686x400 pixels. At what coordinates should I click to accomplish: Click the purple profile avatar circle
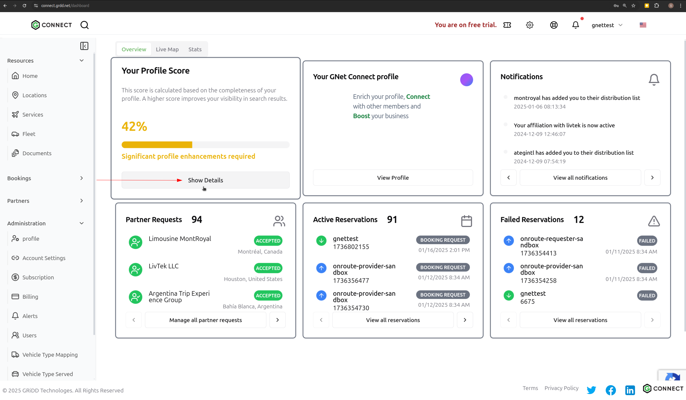(x=466, y=80)
